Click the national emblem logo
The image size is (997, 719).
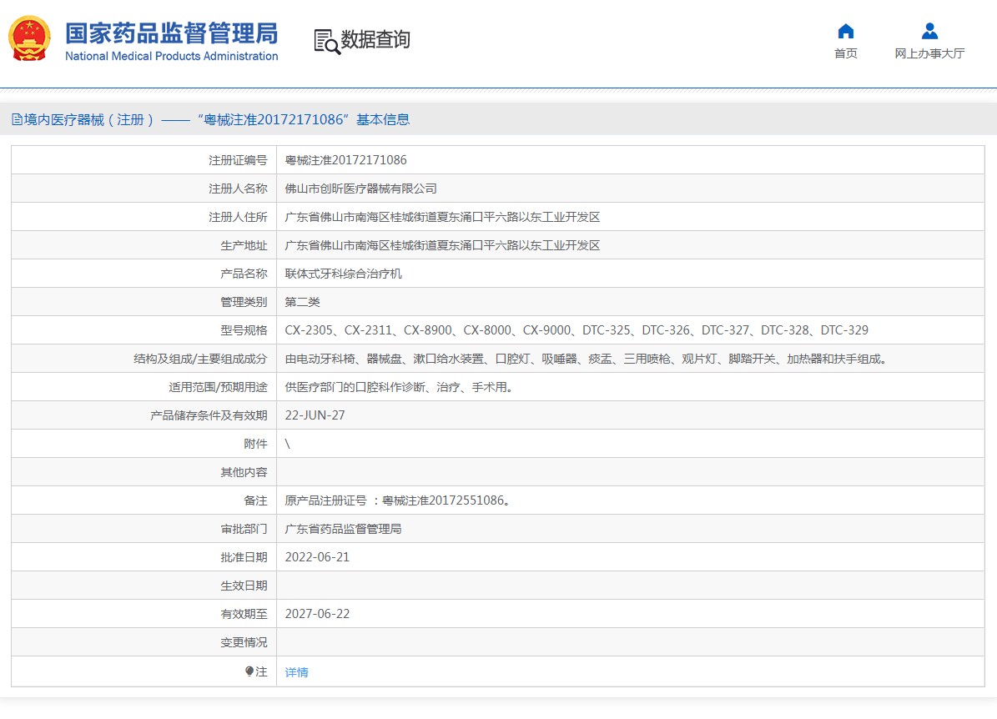30,38
